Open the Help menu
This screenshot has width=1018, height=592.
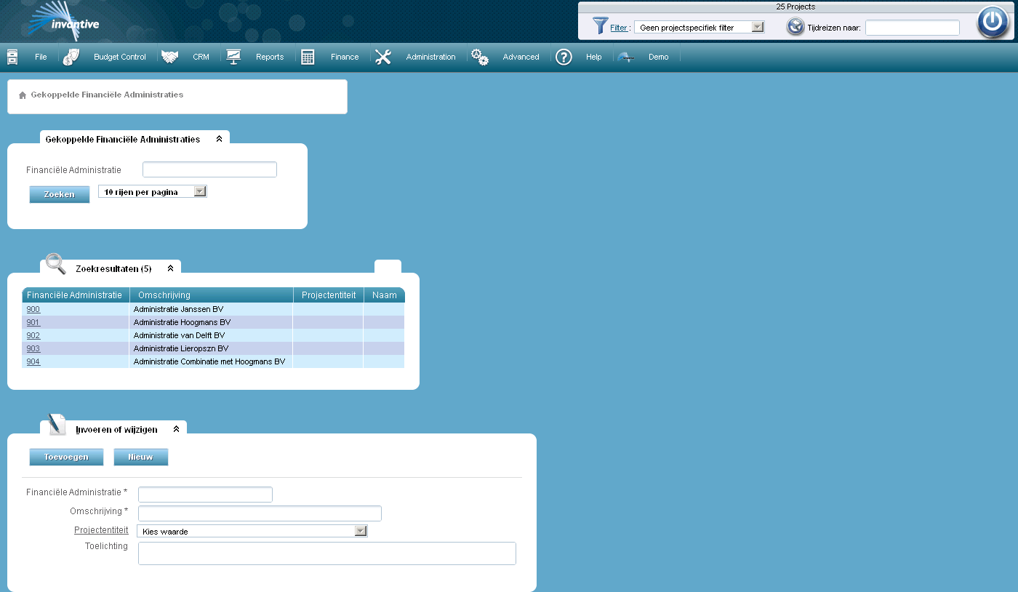point(594,57)
